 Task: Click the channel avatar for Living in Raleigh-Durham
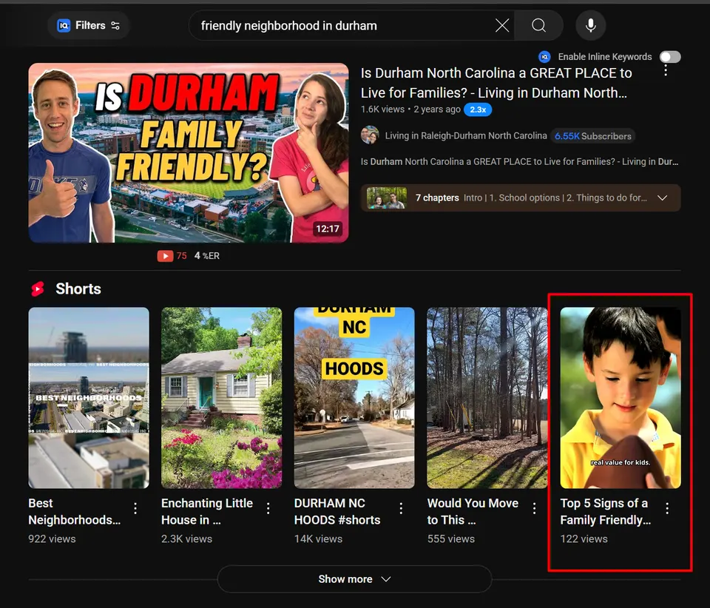click(x=370, y=135)
